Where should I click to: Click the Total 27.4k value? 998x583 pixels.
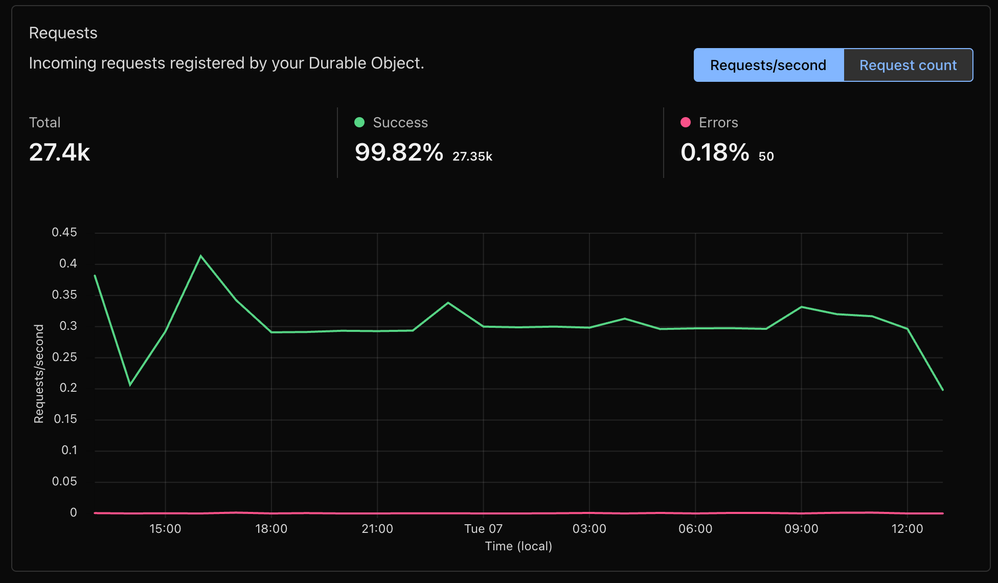coord(59,152)
